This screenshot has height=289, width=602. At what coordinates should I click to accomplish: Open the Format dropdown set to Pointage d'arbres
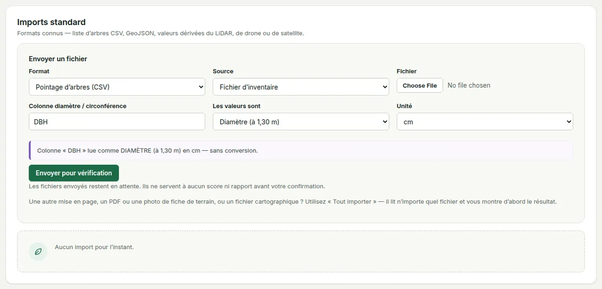[x=117, y=87]
